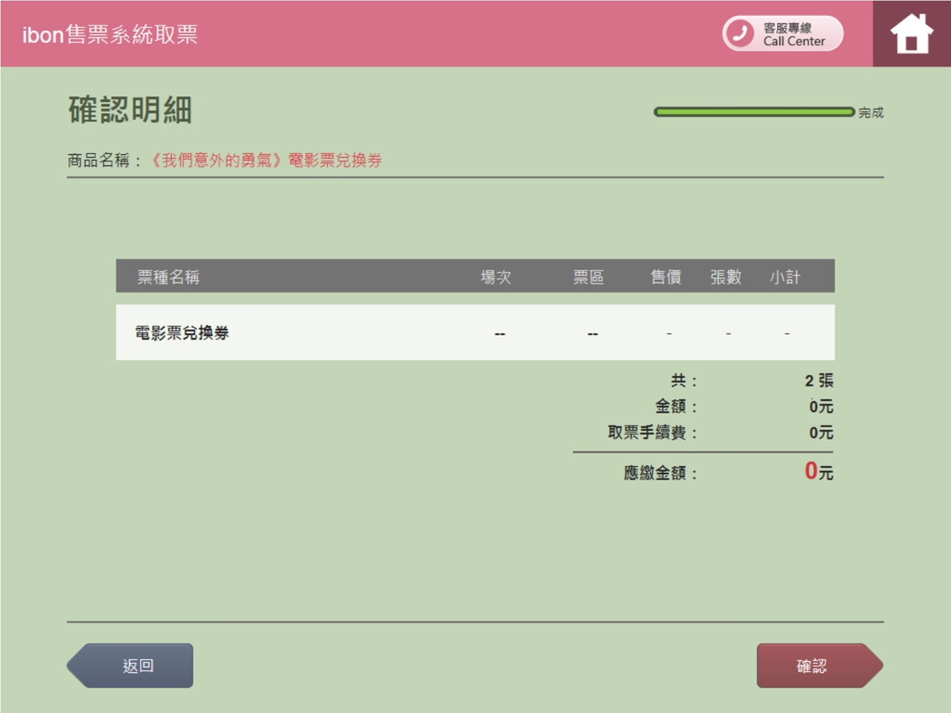The width and height of the screenshot is (951, 713).
Task: Click the 場次 column header
Action: pyautogui.click(x=496, y=277)
